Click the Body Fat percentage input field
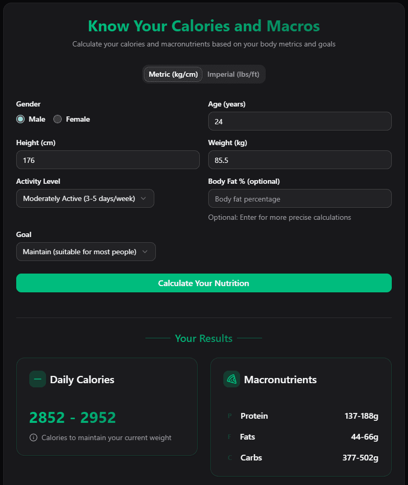The height and width of the screenshot is (485, 408). click(x=300, y=199)
